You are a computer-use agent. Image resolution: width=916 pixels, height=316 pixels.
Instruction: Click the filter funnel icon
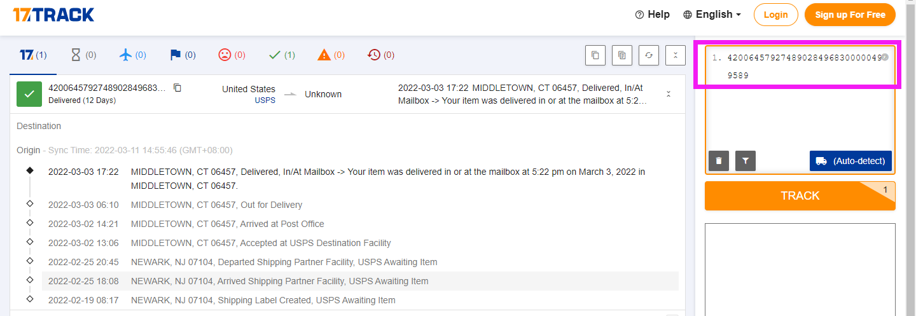point(745,161)
